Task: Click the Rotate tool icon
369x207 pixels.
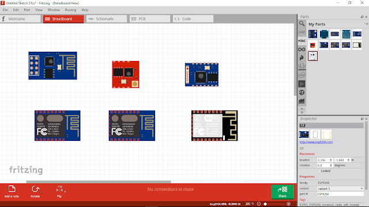Action: 35,189
